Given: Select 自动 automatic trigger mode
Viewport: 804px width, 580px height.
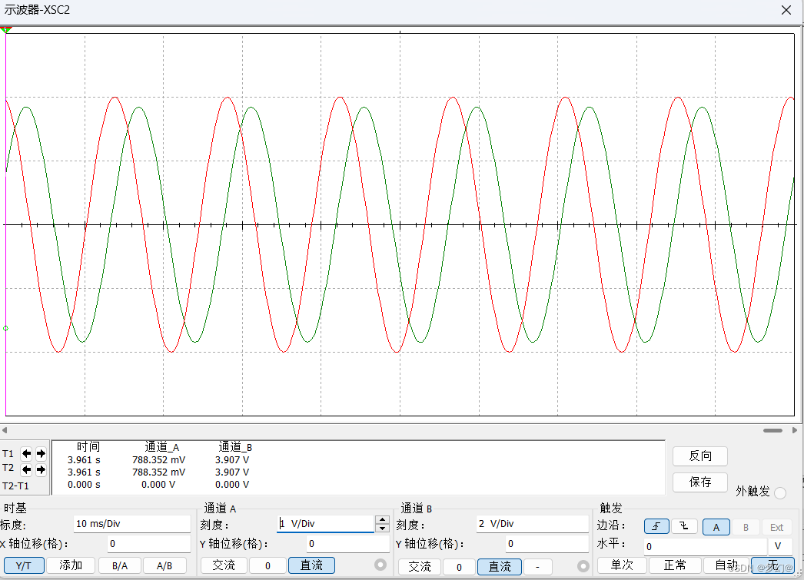Looking at the screenshot, I should pos(726,565).
